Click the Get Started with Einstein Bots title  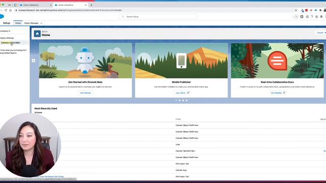tap(85, 82)
